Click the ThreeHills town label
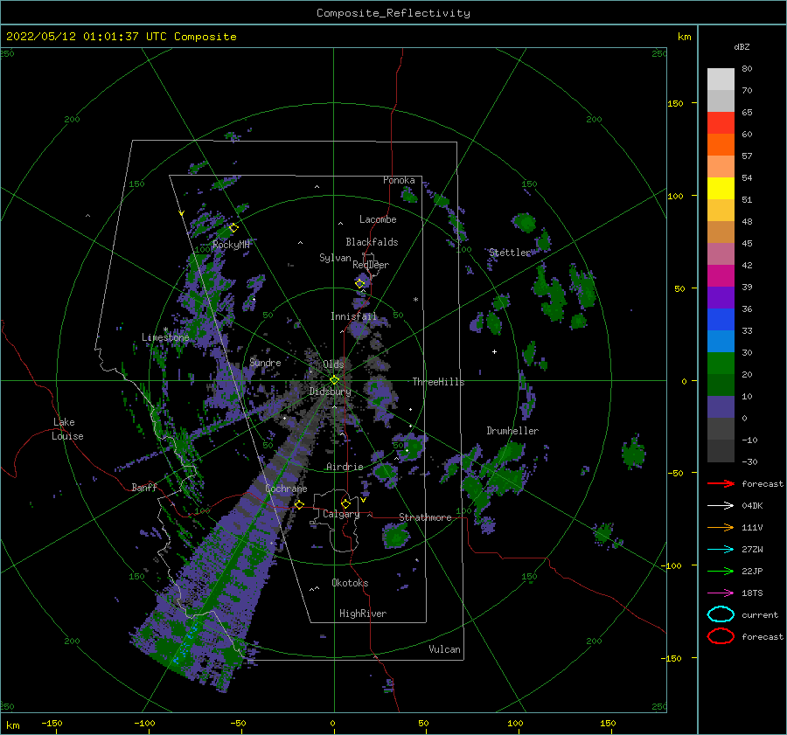This screenshot has width=787, height=735. [x=438, y=382]
